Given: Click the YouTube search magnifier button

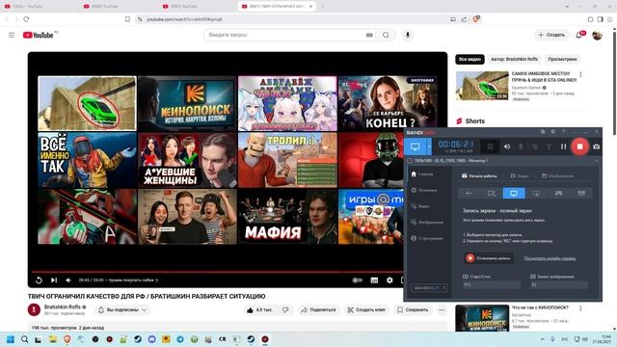Looking at the screenshot, I should pos(386,35).
